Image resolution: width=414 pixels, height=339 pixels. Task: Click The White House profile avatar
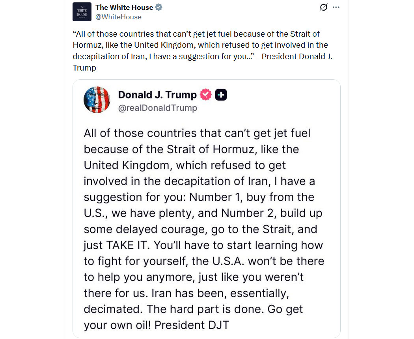click(82, 12)
